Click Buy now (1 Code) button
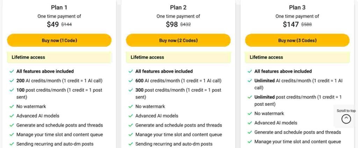The height and width of the screenshot is (148, 358). [x=59, y=40]
